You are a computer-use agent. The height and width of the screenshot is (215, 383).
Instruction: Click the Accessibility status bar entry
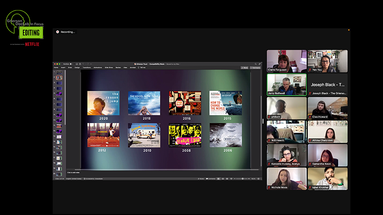93,179
